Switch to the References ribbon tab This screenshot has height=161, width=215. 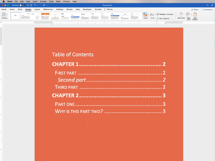48,9
